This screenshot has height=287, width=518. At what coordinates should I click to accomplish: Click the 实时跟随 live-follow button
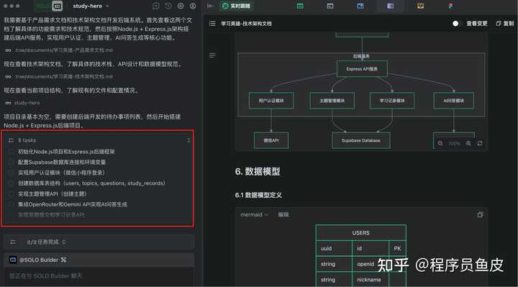click(x=236, y=6)
